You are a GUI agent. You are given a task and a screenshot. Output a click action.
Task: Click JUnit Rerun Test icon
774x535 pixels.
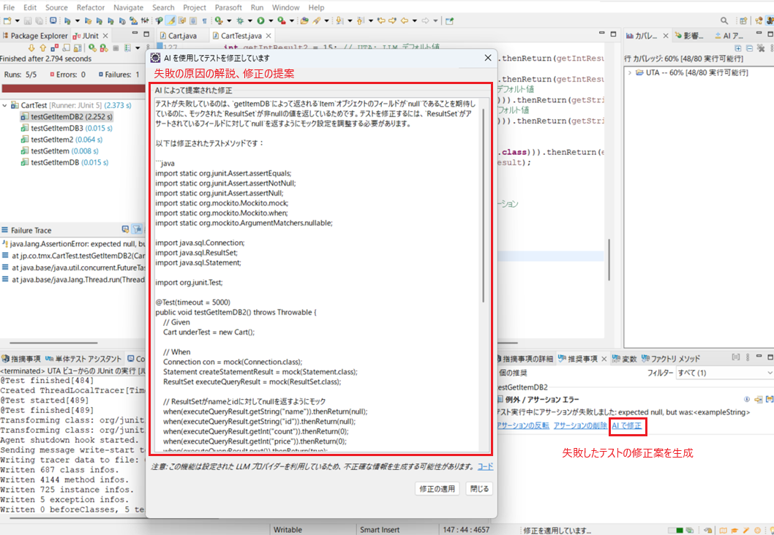click(x=93, y=48)
